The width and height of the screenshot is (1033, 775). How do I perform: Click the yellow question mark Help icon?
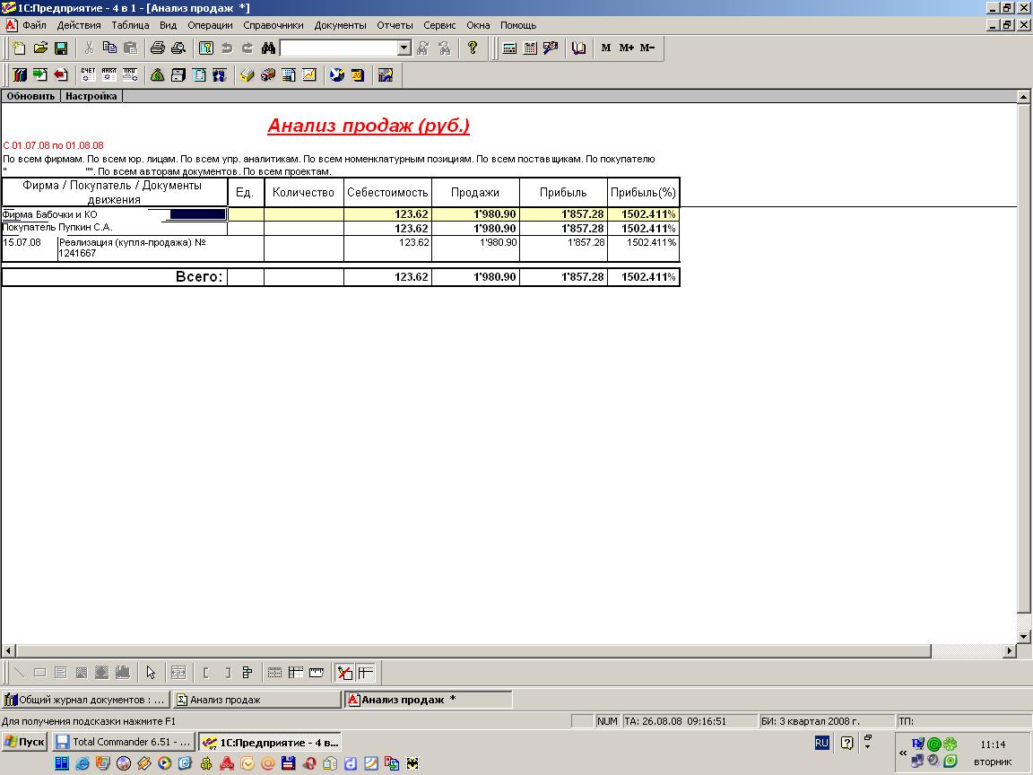(473, 48)
